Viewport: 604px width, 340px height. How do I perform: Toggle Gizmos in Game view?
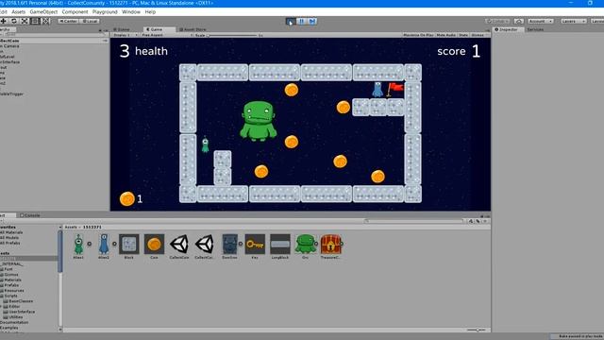(x=478, y=35)
